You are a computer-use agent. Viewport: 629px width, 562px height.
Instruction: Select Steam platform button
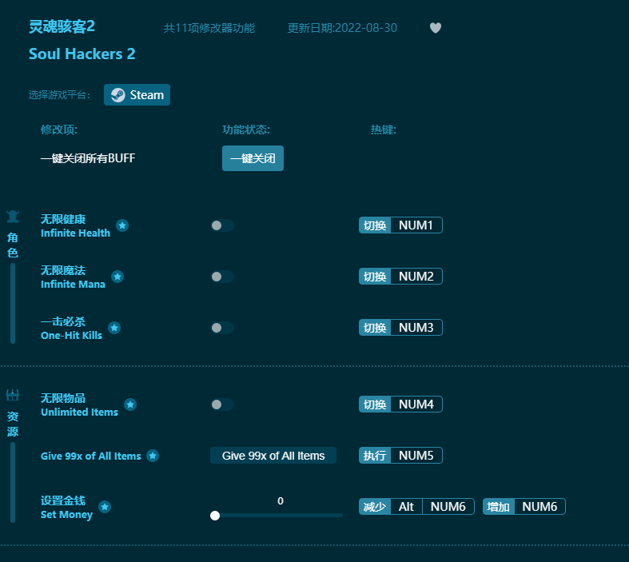[x=137, y=95]
